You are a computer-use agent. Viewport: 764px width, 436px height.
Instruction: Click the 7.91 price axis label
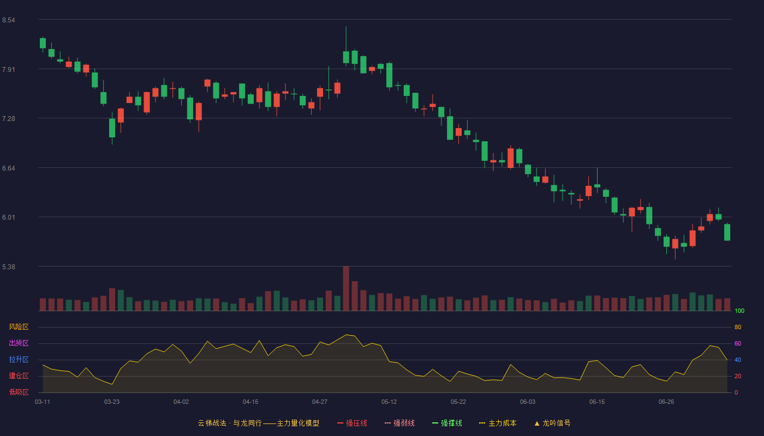tap(9, 69)
